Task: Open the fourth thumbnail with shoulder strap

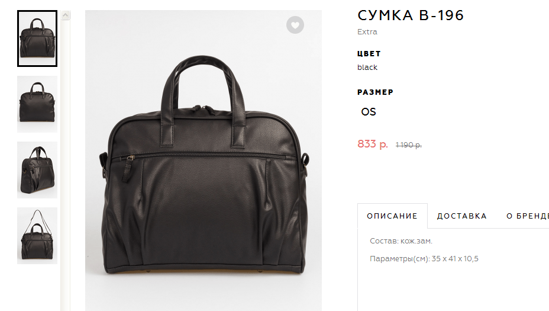Action: [37, 236]
